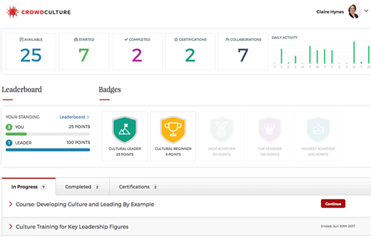Click the Claire Hynes username
The height and width of the screenshot is (237, 371).
(330, 12)
